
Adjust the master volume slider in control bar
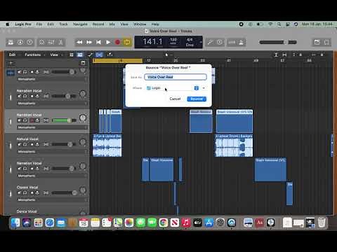278,42
